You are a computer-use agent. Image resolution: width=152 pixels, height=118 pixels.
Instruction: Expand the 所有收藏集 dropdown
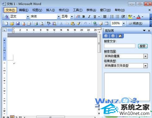(145, 56)
